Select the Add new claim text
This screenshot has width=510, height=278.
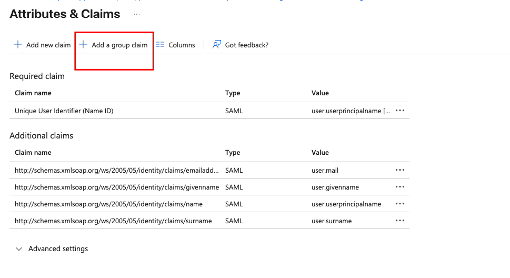48,45
